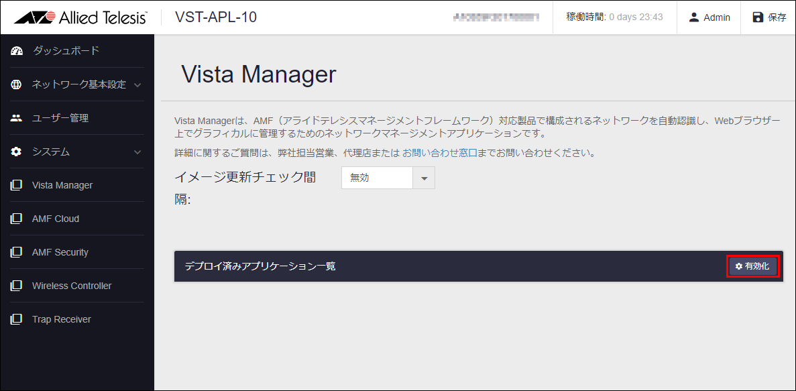Click the Trap Receiver sidebar icon
796x391 pixels.
pyautogui.click(x=16, y=319)
